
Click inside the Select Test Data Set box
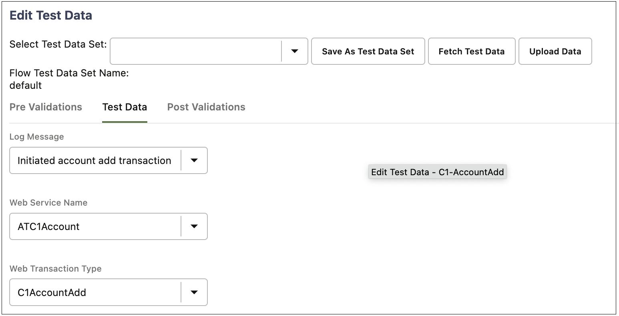click(196, 51)
